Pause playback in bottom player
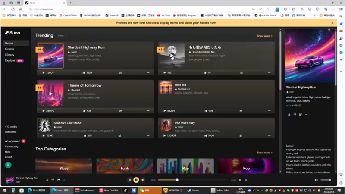Viewport: 345px width, 194px height. click(x=136, y=180)
